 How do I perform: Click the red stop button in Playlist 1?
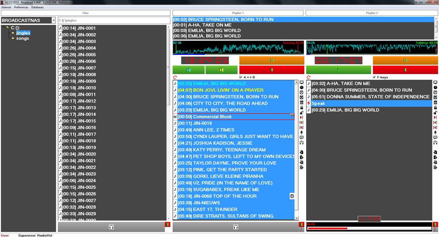(x=272, y=70)
